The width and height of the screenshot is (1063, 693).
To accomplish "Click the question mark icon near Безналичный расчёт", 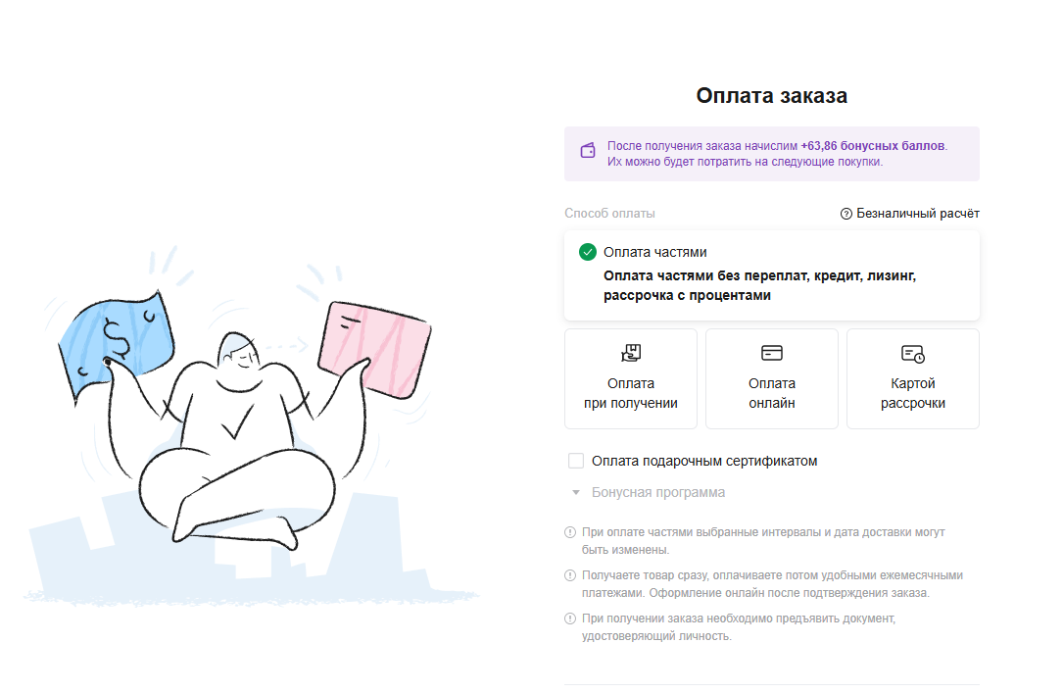I will pyautogui.click(x=846, y=214).
